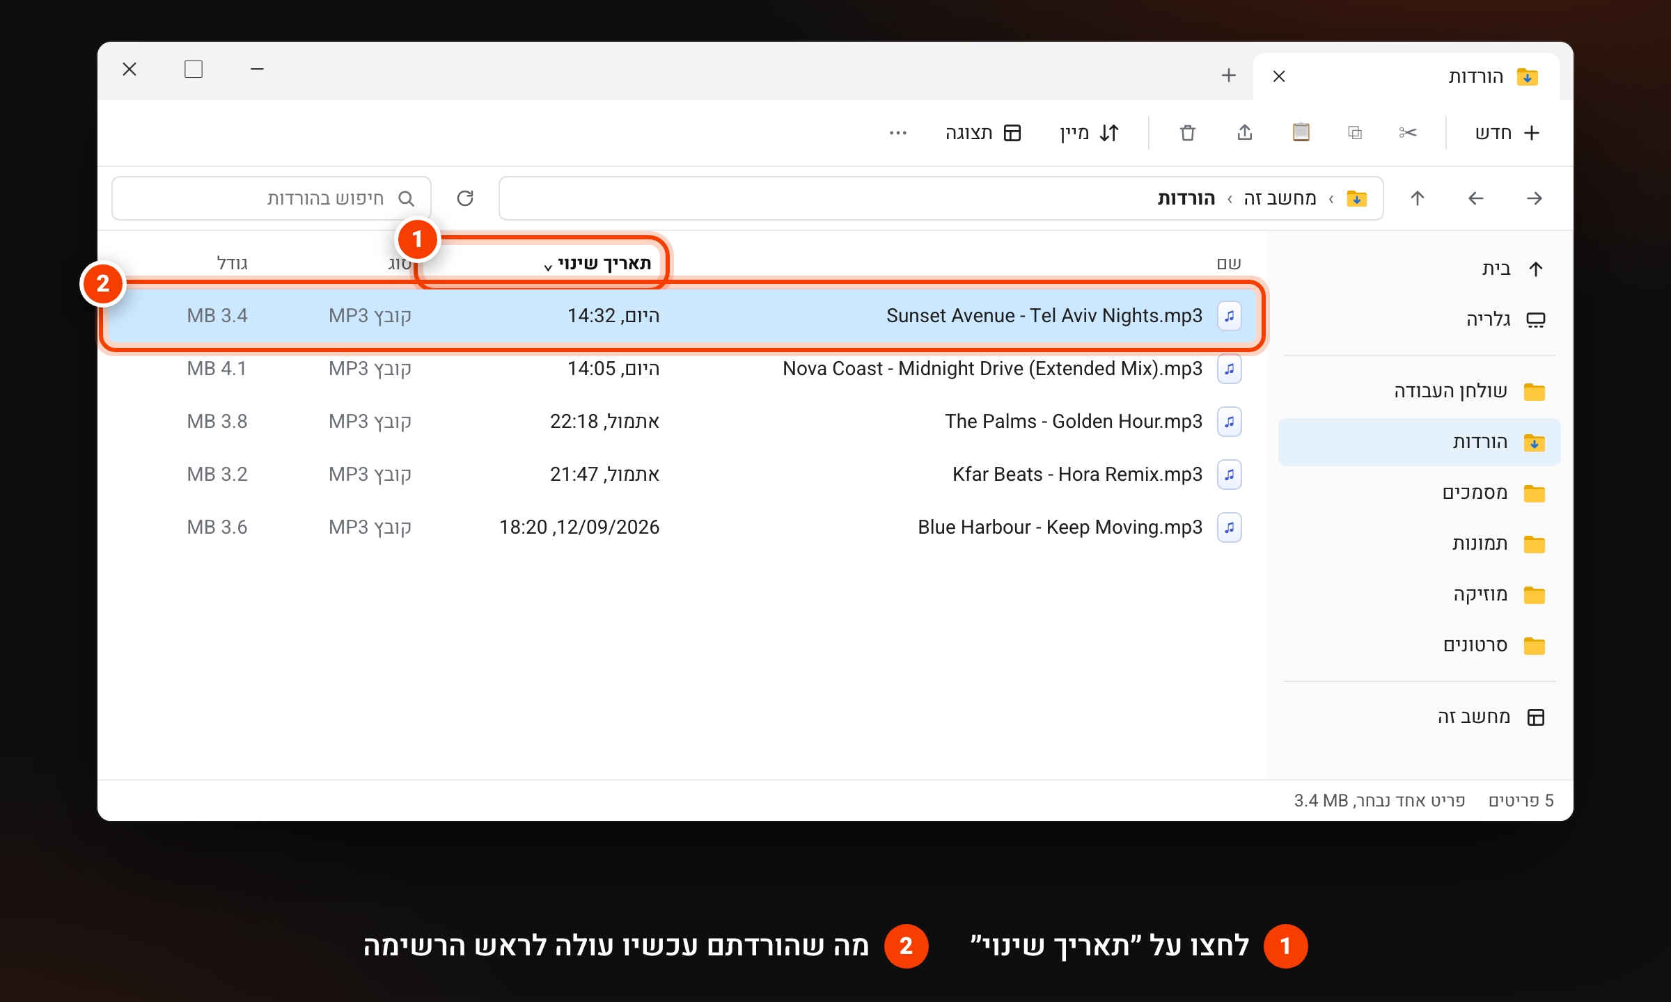
Task: Click the right-pointing navigation arrow
Action: [x=1535, y=198]
